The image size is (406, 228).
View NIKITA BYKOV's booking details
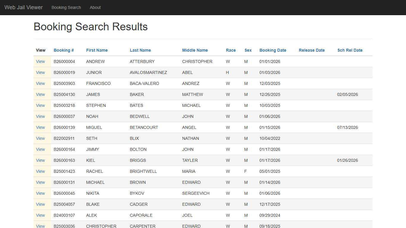pos(40,193)
